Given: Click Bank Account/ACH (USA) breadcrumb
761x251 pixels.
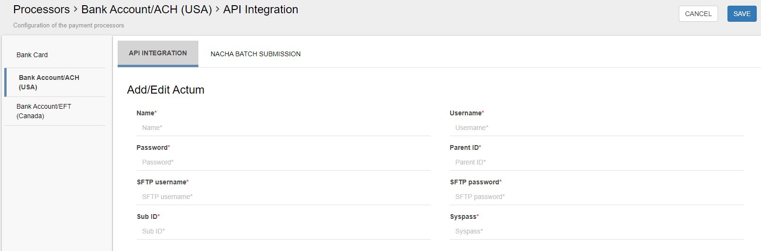Looking at the screenshot, I should 146,9.
